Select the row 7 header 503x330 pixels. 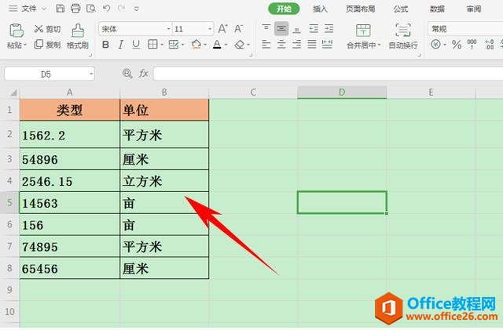(x=9, y=246)
